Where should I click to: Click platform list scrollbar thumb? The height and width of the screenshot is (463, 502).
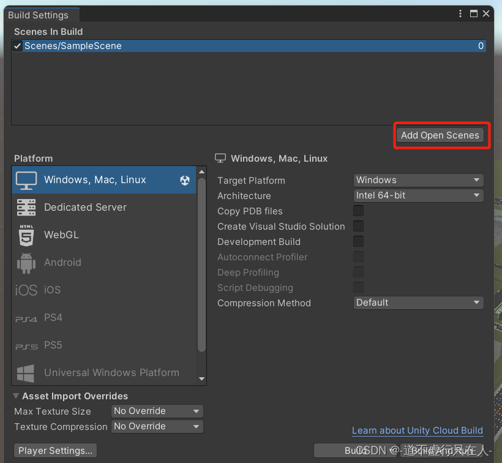coord(201,265)
